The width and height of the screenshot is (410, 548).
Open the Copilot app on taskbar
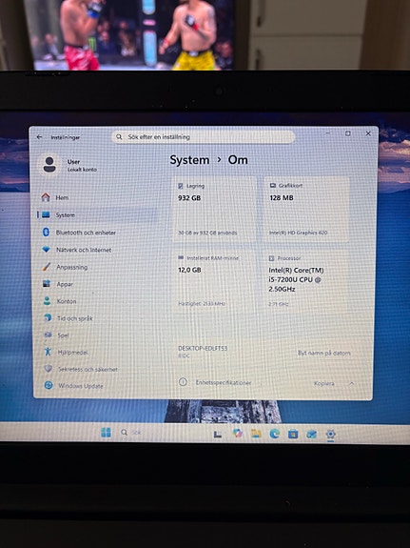[x=238, y=434]
